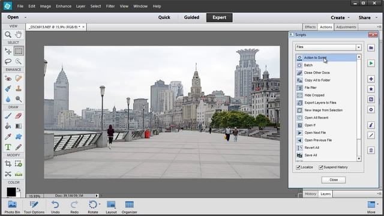
Task: Select the Recompose tool
Action: [x=19, y=164]
